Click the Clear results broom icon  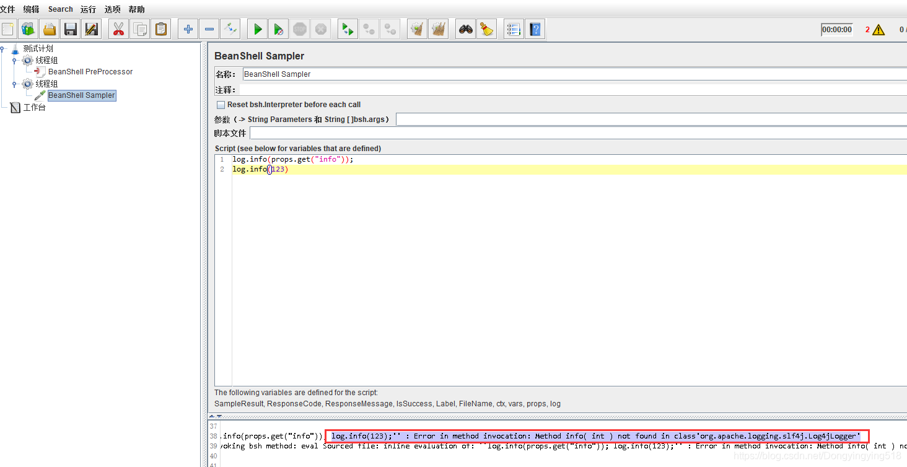point(417,29)
